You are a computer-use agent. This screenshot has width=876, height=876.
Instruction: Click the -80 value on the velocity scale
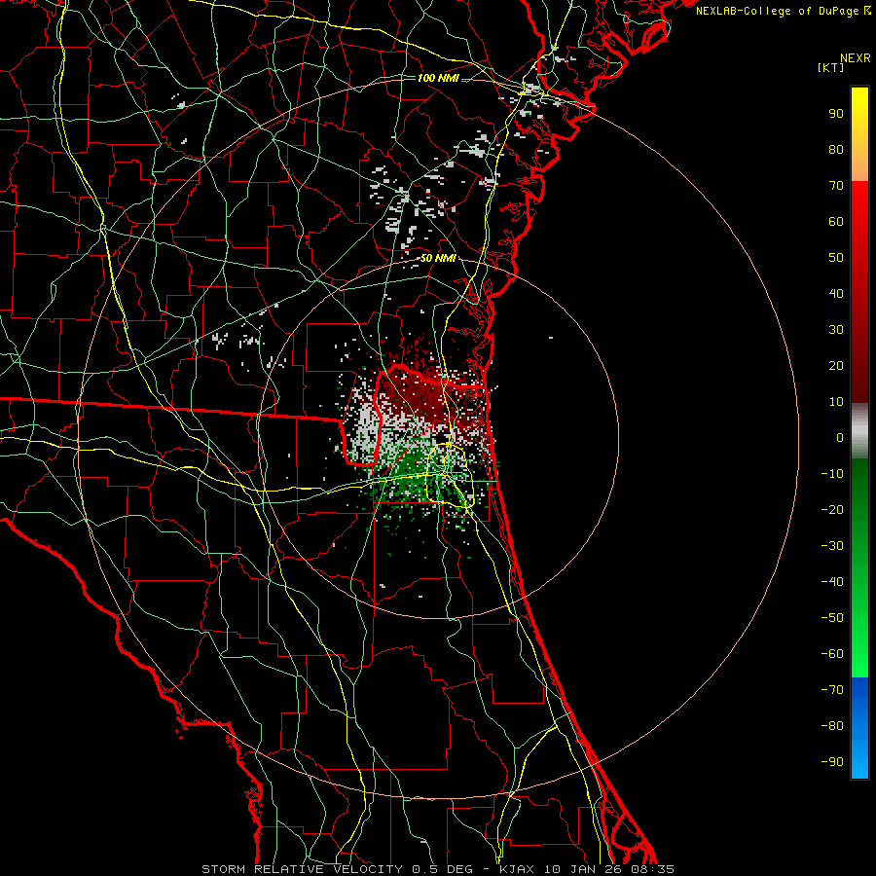click(832, 726)
